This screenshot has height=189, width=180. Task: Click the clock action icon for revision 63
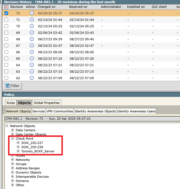pyautogui.click(x=31, y=72)
